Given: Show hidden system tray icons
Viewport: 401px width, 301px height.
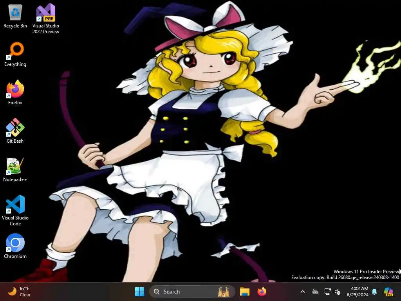Looking at the screenshot, I should (303, 292).
